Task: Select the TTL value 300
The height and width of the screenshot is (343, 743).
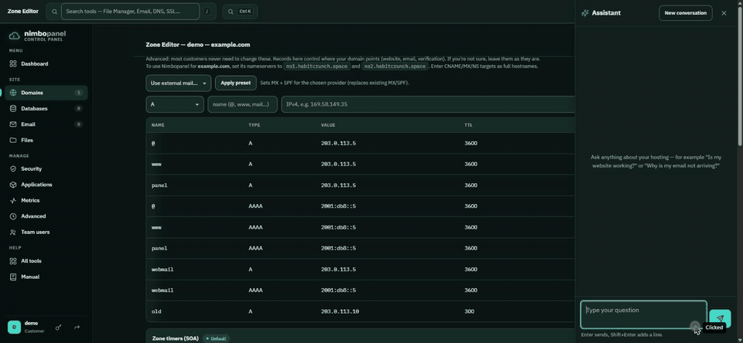Action: pos(469,312)
